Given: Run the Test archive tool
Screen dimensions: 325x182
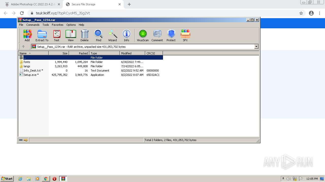Looking at the screenshot, I should point(57,35).
